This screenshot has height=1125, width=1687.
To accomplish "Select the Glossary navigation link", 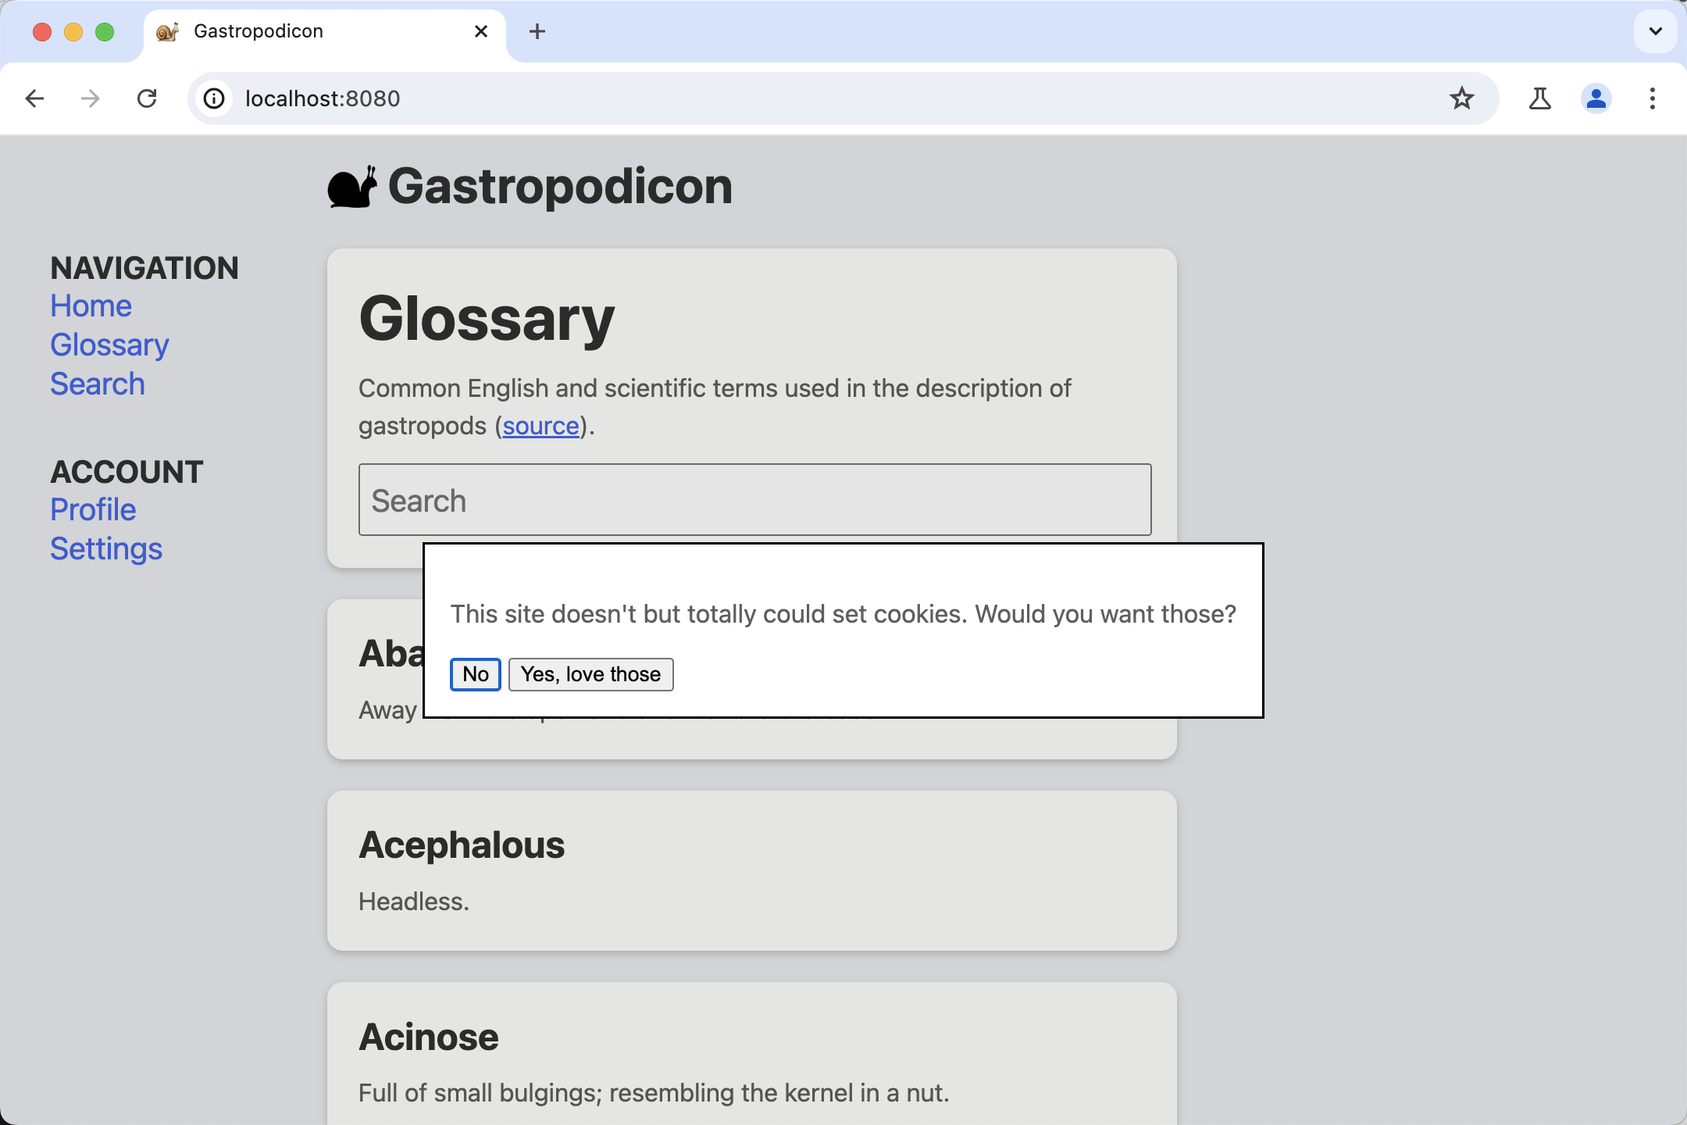I will [108, 344].
